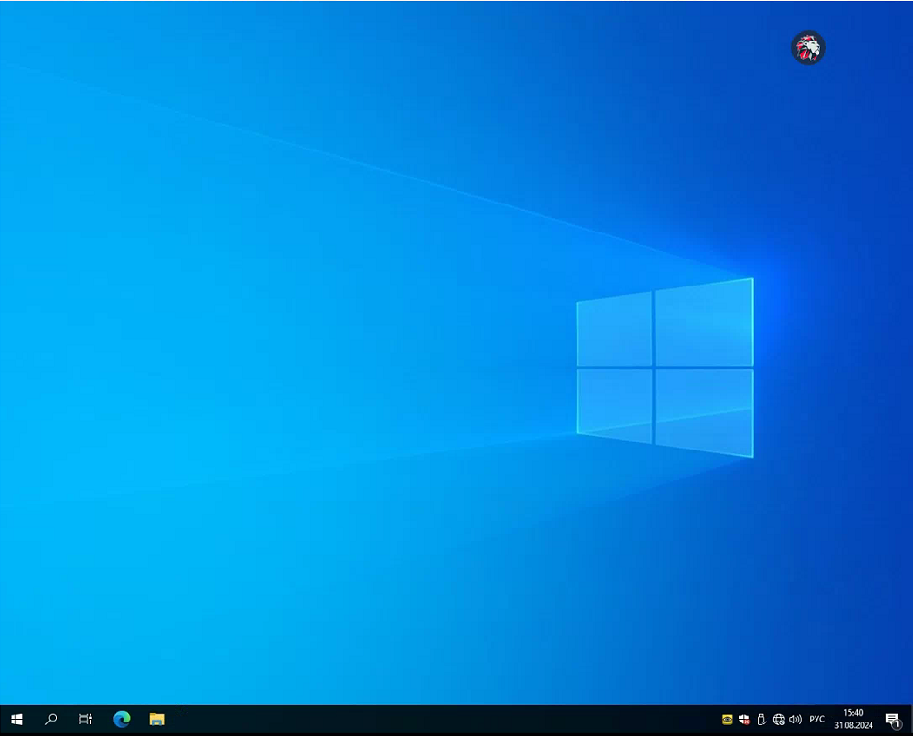
Task: Launch Microsoft Edge from taskbar
Action: [122, 720]
